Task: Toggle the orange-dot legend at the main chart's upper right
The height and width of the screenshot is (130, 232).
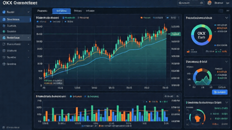Action: 145,18
